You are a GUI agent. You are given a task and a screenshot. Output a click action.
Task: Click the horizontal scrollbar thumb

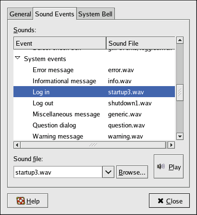93,145
